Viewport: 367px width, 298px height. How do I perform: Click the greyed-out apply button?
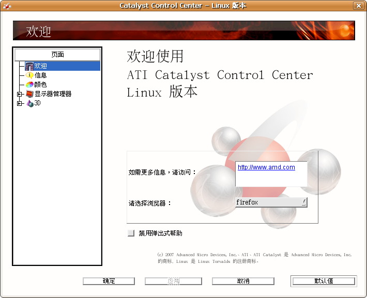click(x=173, y=281)
